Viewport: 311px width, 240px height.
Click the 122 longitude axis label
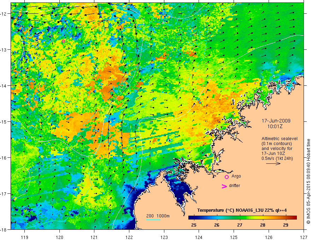(129, 237)
